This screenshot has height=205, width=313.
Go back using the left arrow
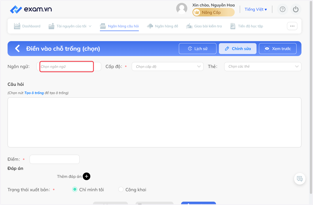[x=17, y=49]
